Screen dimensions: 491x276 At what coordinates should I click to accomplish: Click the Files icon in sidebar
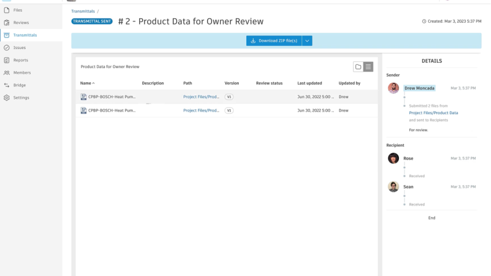pos(6,10)
